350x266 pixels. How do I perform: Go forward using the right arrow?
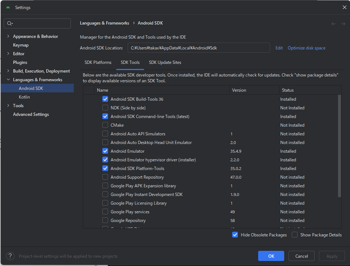tap(343, 23)
